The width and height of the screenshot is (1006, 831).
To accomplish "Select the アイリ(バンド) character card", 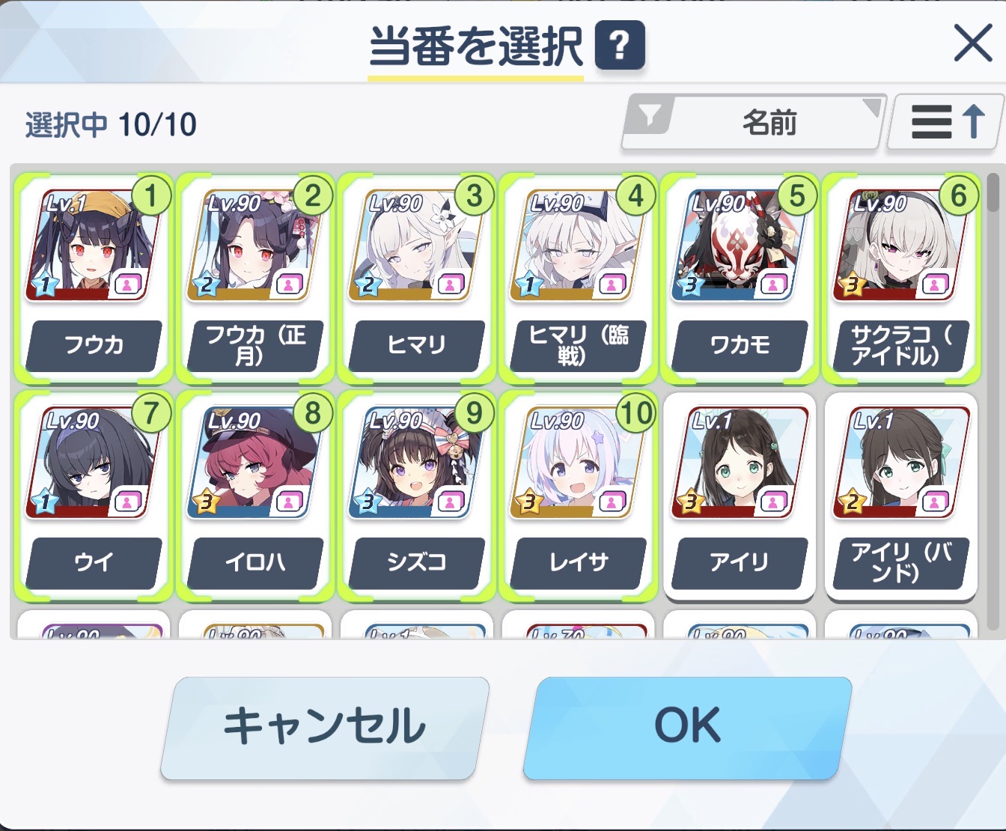I will click(900, 496).
